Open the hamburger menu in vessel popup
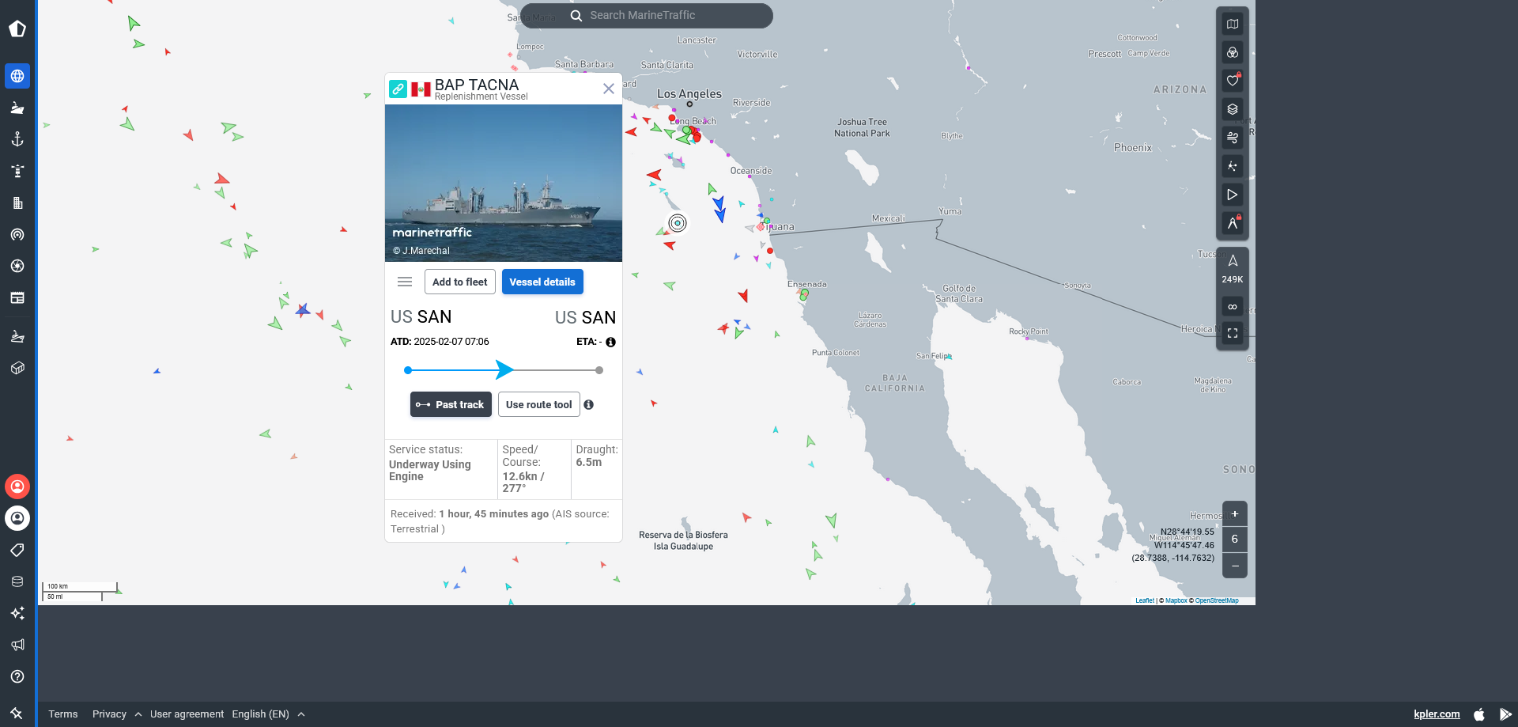Viewport: 1518px width, 727px height. click(x=405, y=282)
